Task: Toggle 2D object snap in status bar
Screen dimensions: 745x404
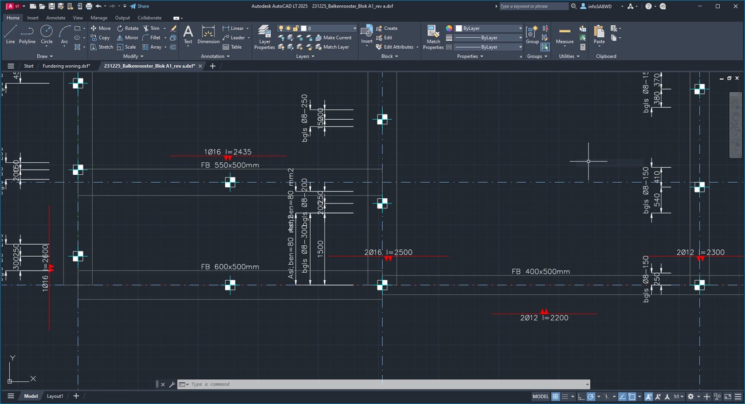Action: [x=632, y=397]
